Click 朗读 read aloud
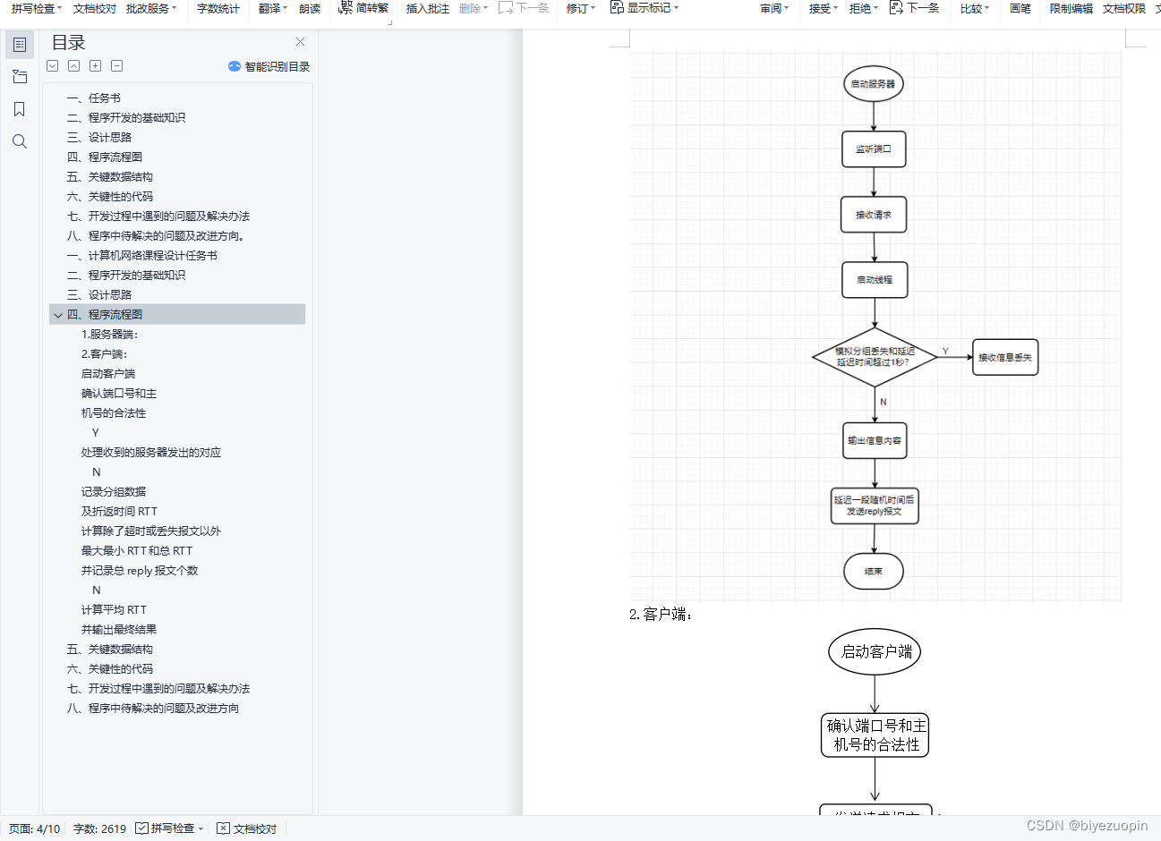 point(310,8)
